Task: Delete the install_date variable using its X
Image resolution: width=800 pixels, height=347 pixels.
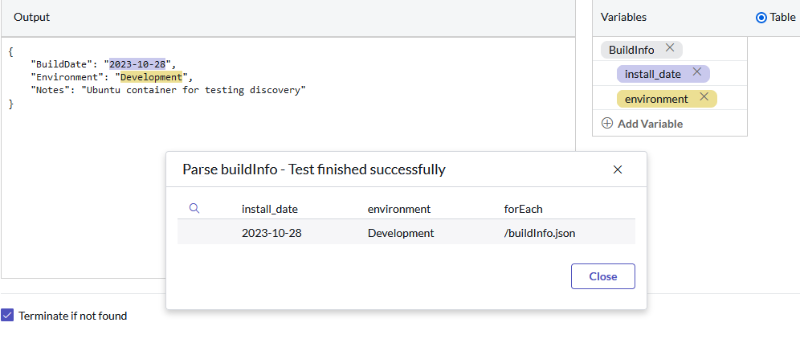Action: (697, 72)
